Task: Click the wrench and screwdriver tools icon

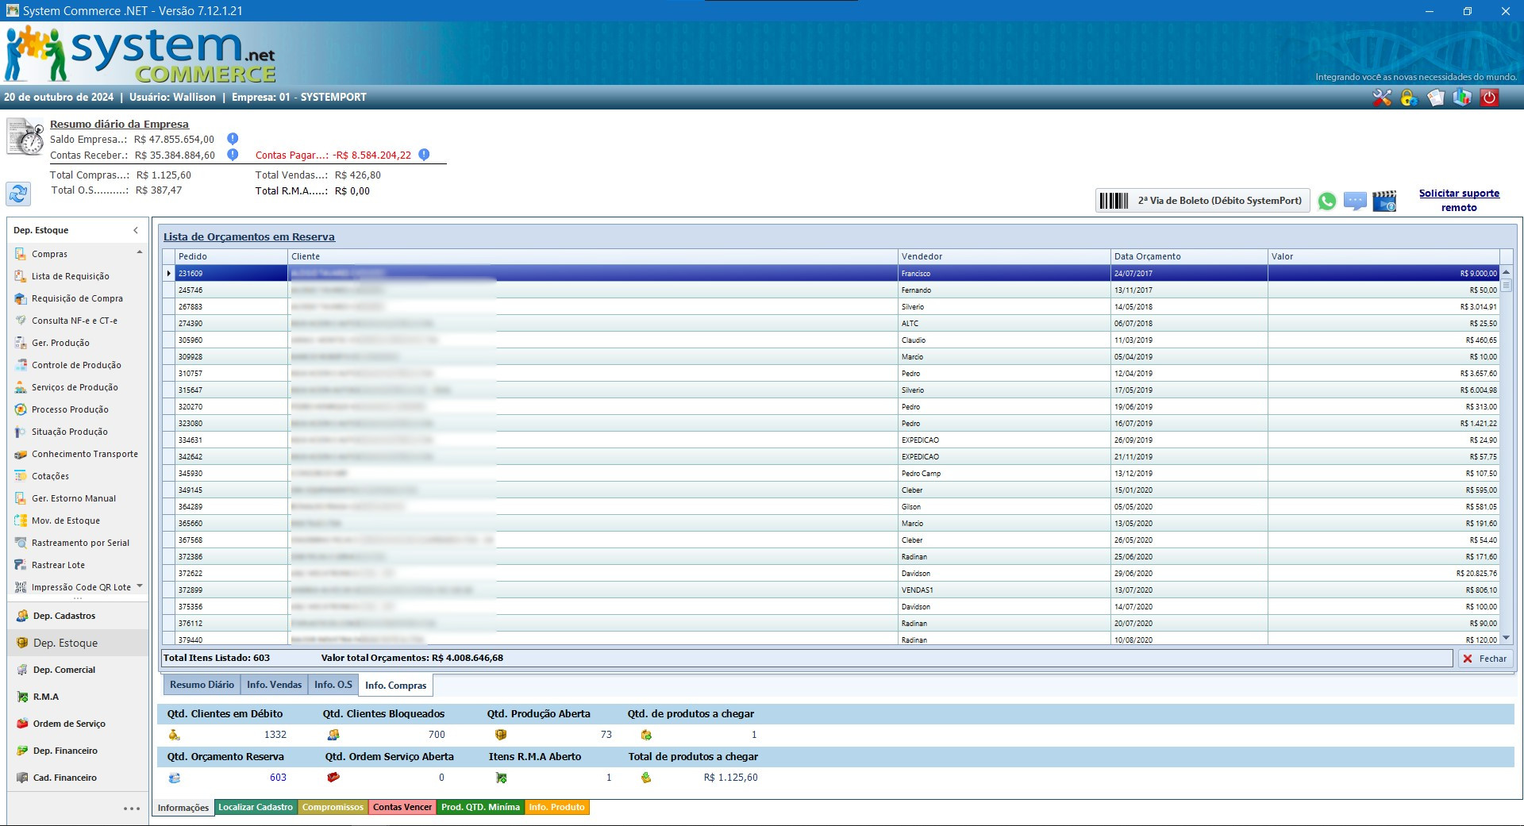Action: tap(1382, 98)
